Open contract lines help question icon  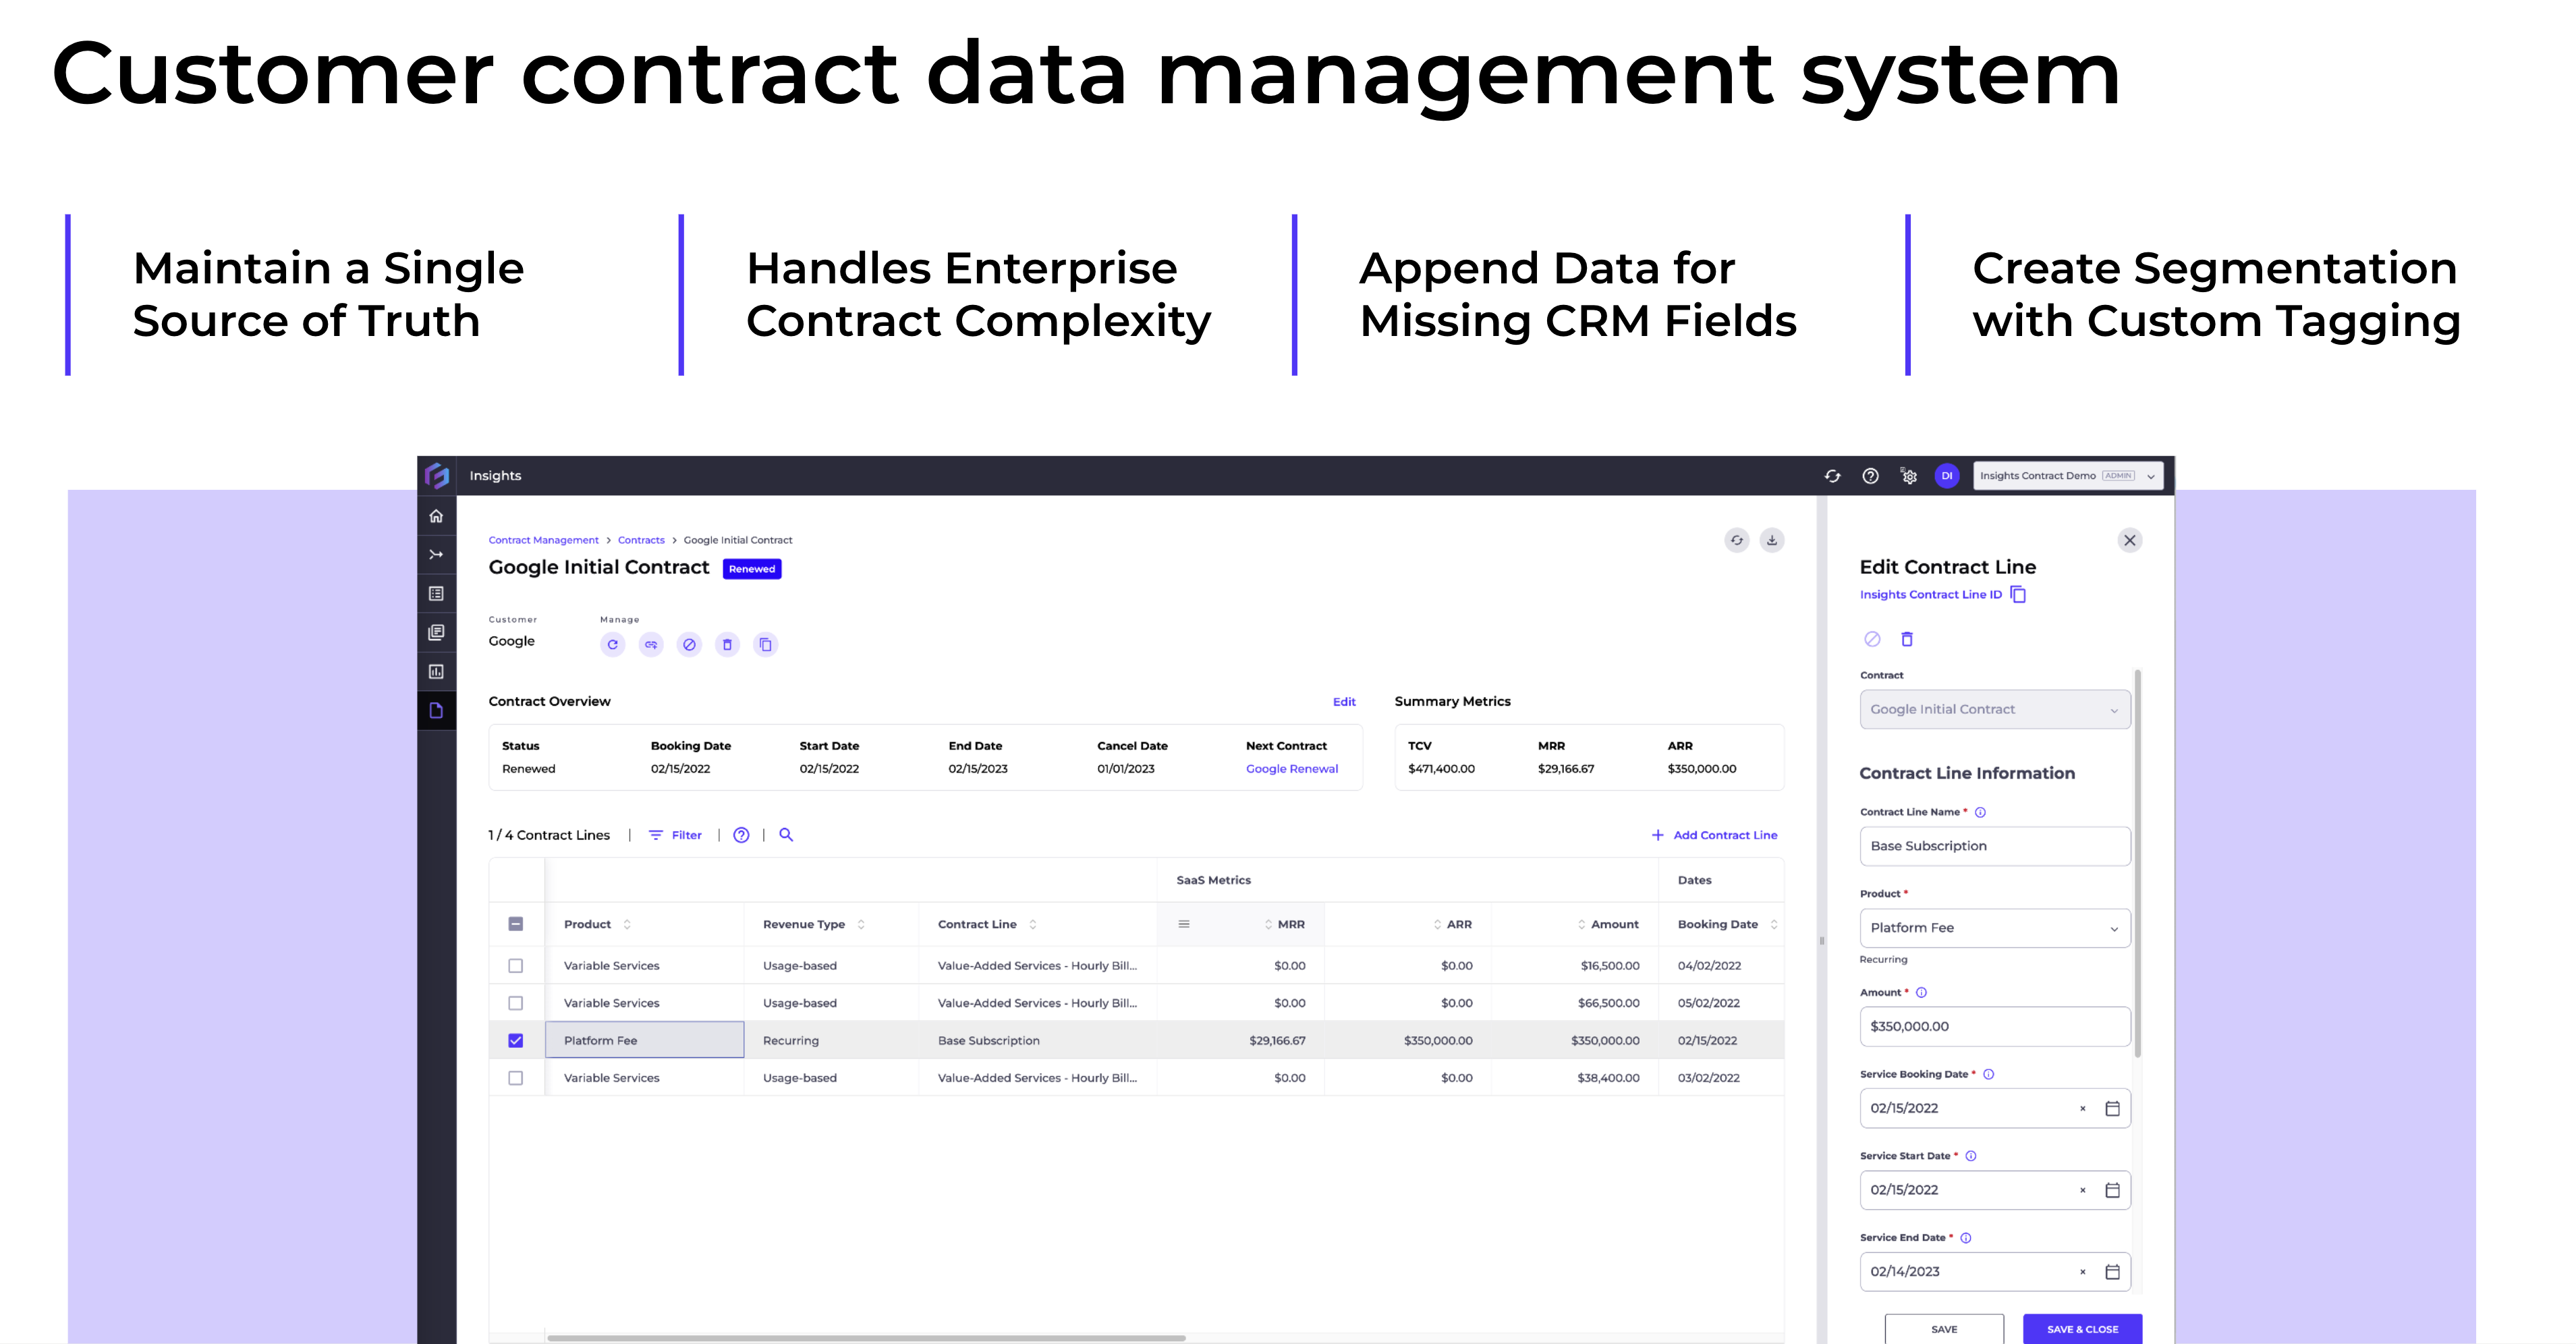coord(741,835)
